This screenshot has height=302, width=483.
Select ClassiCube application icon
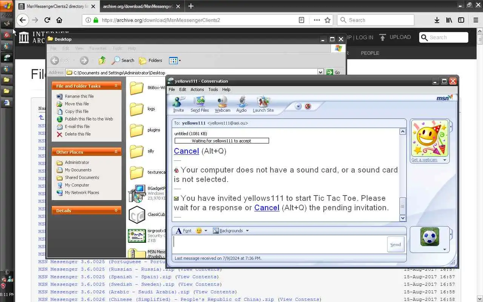click(137, 214)
